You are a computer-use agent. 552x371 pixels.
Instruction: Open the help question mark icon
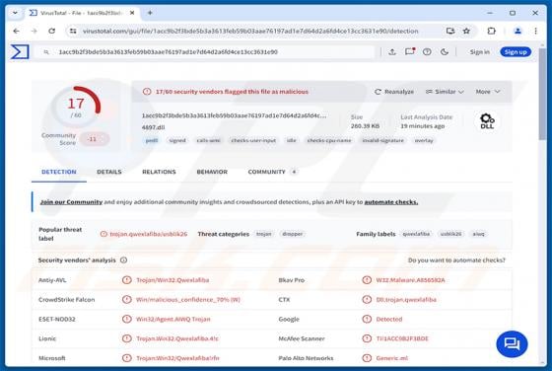(427, 51)
